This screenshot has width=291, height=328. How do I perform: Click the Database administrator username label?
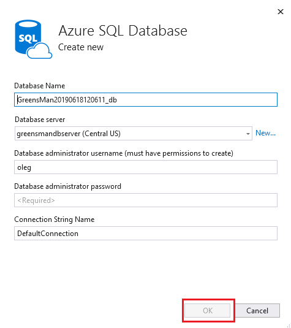pos(124,153)
